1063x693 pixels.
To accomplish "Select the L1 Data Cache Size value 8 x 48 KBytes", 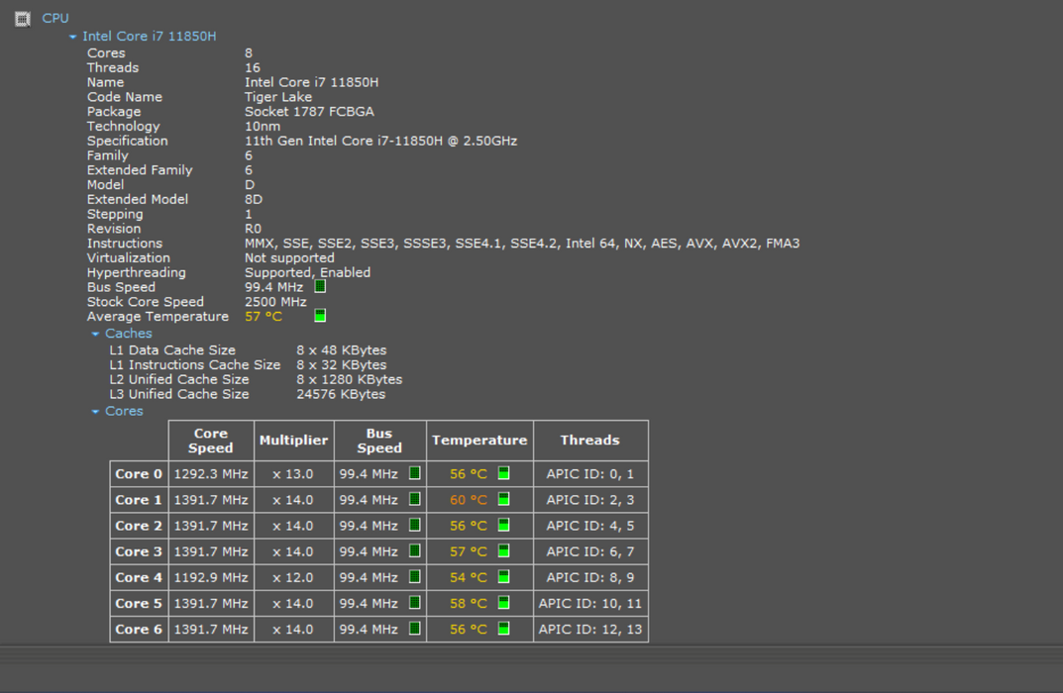I will 341,350.
